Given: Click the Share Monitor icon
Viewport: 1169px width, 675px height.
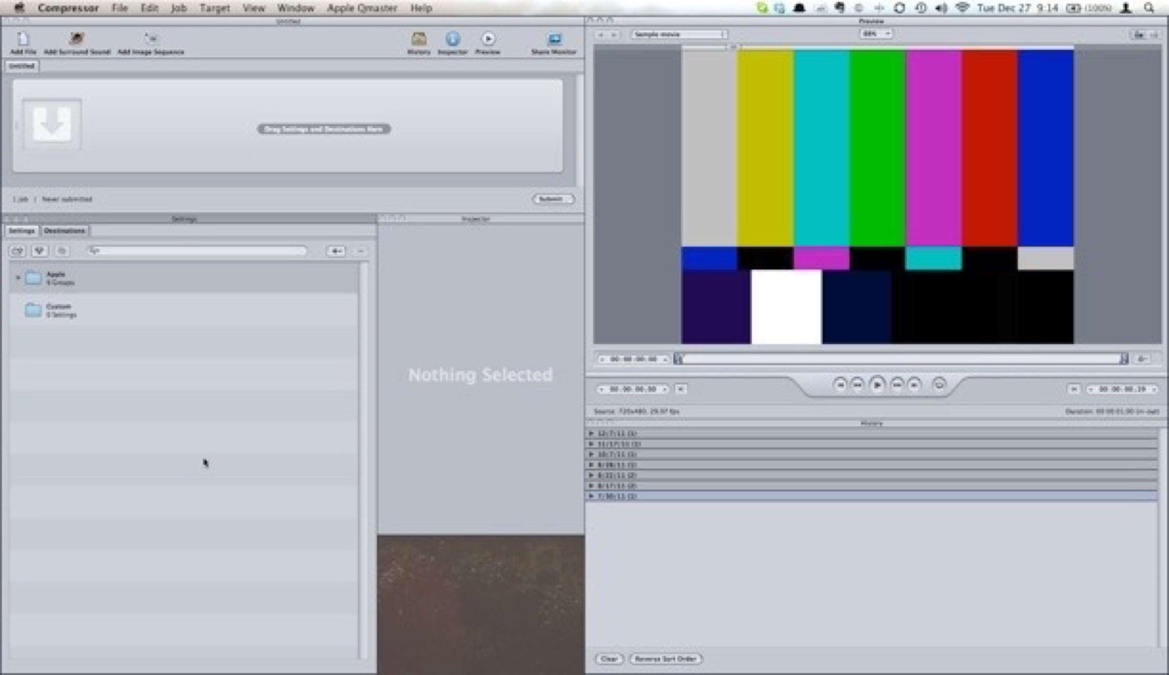Looking at the screenshot, I should pos(554,39).
